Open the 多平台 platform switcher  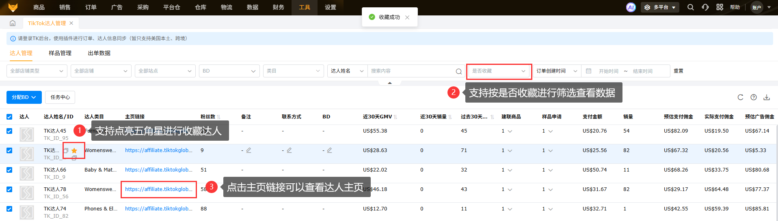point(660,7)
